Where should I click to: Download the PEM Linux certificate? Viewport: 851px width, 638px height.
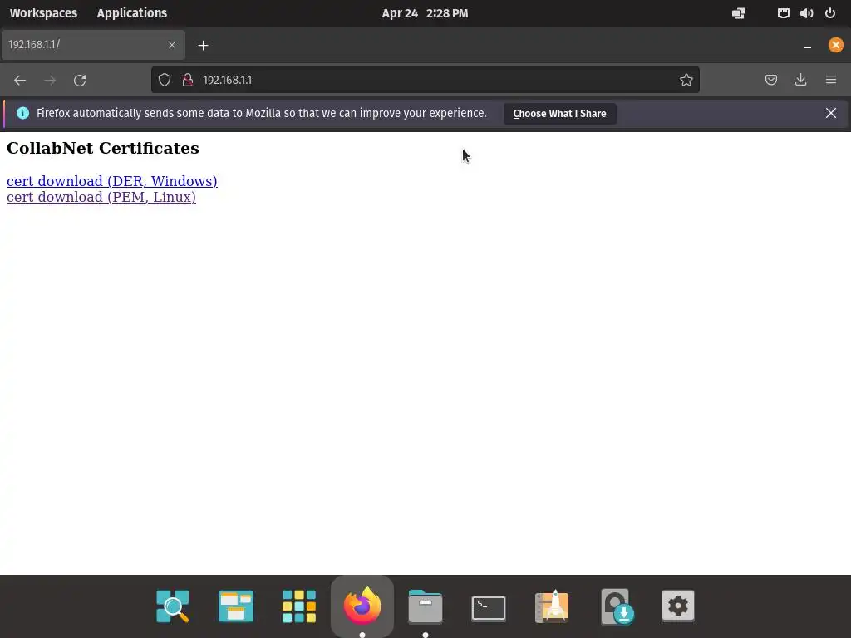click(101, 197)
